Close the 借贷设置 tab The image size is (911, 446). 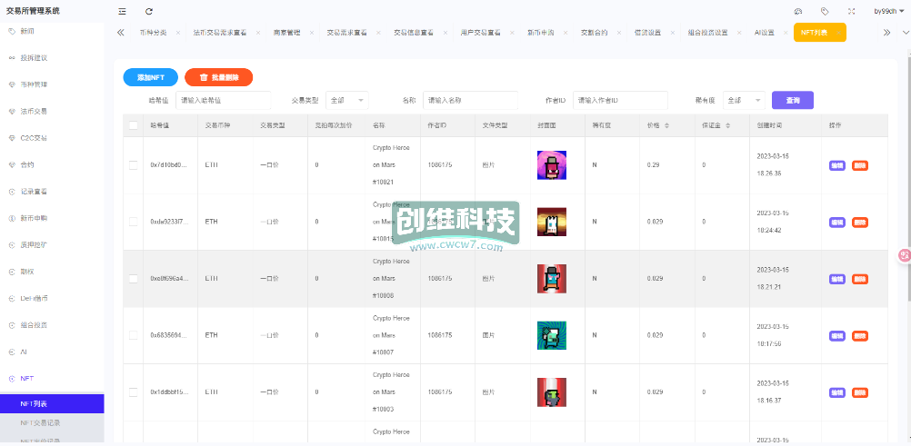pos(672,33)
